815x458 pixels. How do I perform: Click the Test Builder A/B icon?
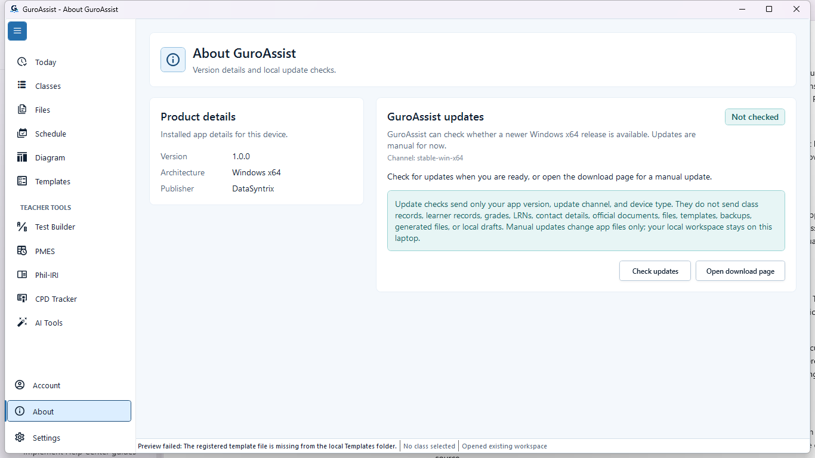pyautogui.click(x=22, y=227)
